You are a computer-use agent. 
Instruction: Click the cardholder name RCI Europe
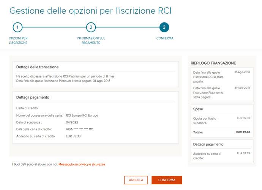pos(82,116)
